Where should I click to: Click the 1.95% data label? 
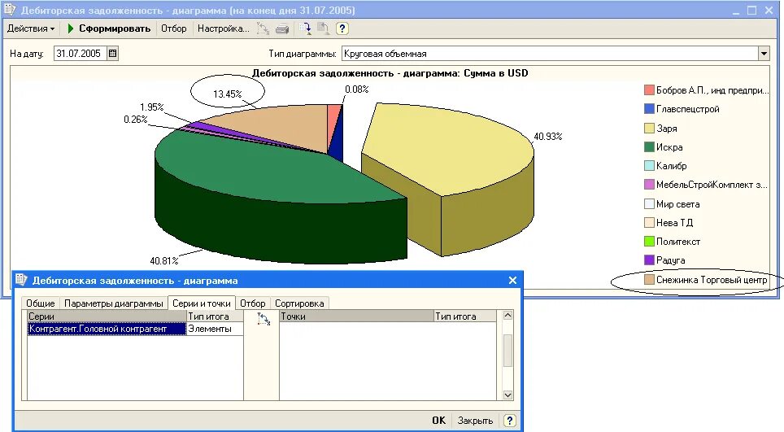tap(151, 107)
